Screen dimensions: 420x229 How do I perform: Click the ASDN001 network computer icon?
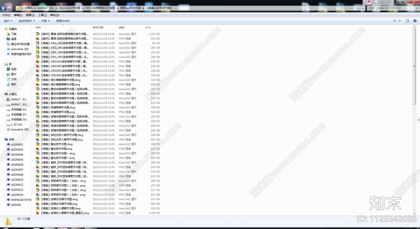(x=8, y=145)
